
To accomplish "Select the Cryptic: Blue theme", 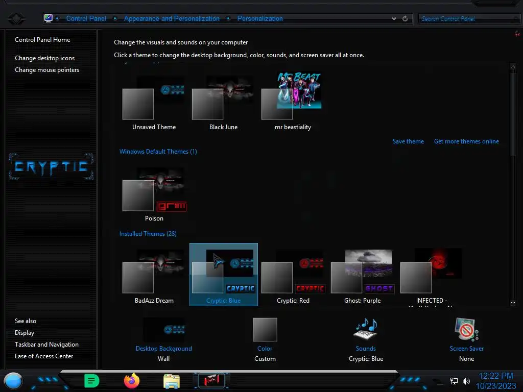I will pyautogui.click(x=224, y=274).
